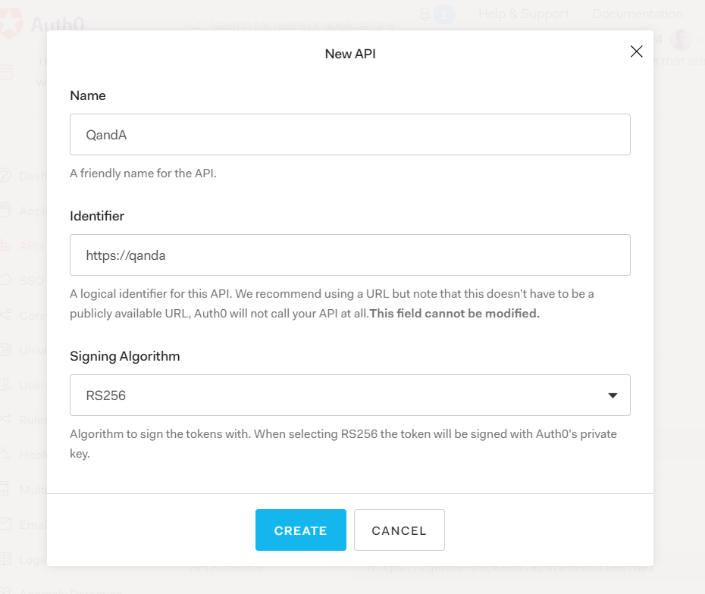The image size is (705, 594).
Task: Open the notifications bell icon
Action: (426, 14)
